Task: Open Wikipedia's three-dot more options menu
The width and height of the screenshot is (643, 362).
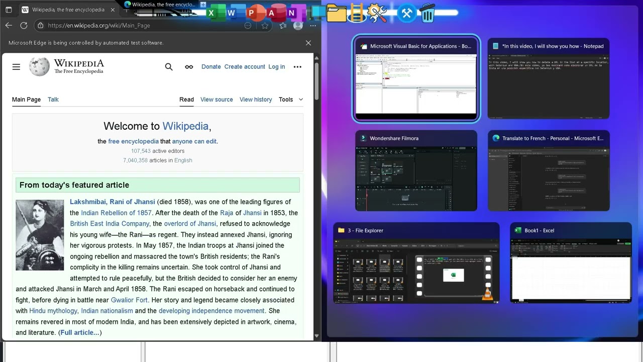Action: 297,66
